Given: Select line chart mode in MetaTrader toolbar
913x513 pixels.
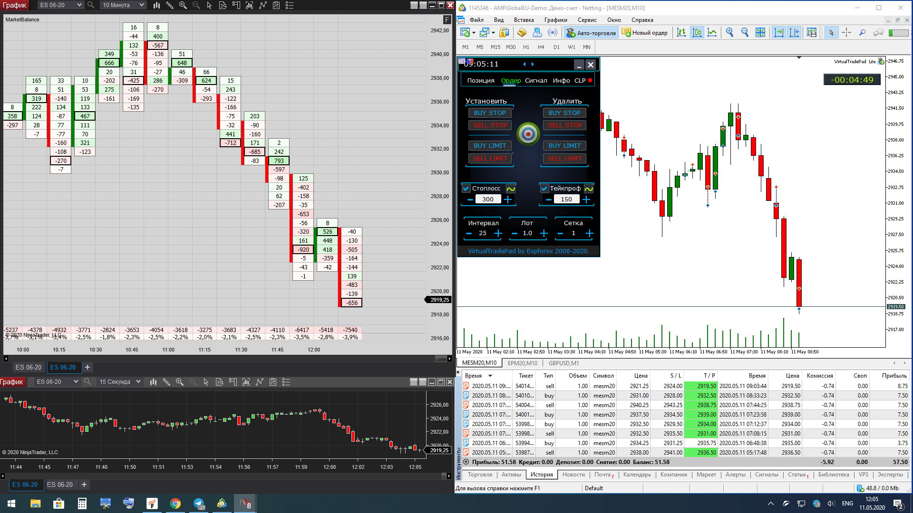Looking at the screenshot, I should (712, 32).
